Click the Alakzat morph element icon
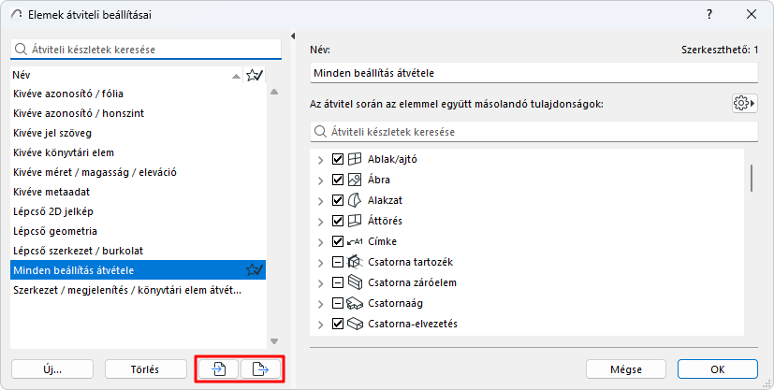The width and height of the screenshot is (774, 390). coord(355,200)
